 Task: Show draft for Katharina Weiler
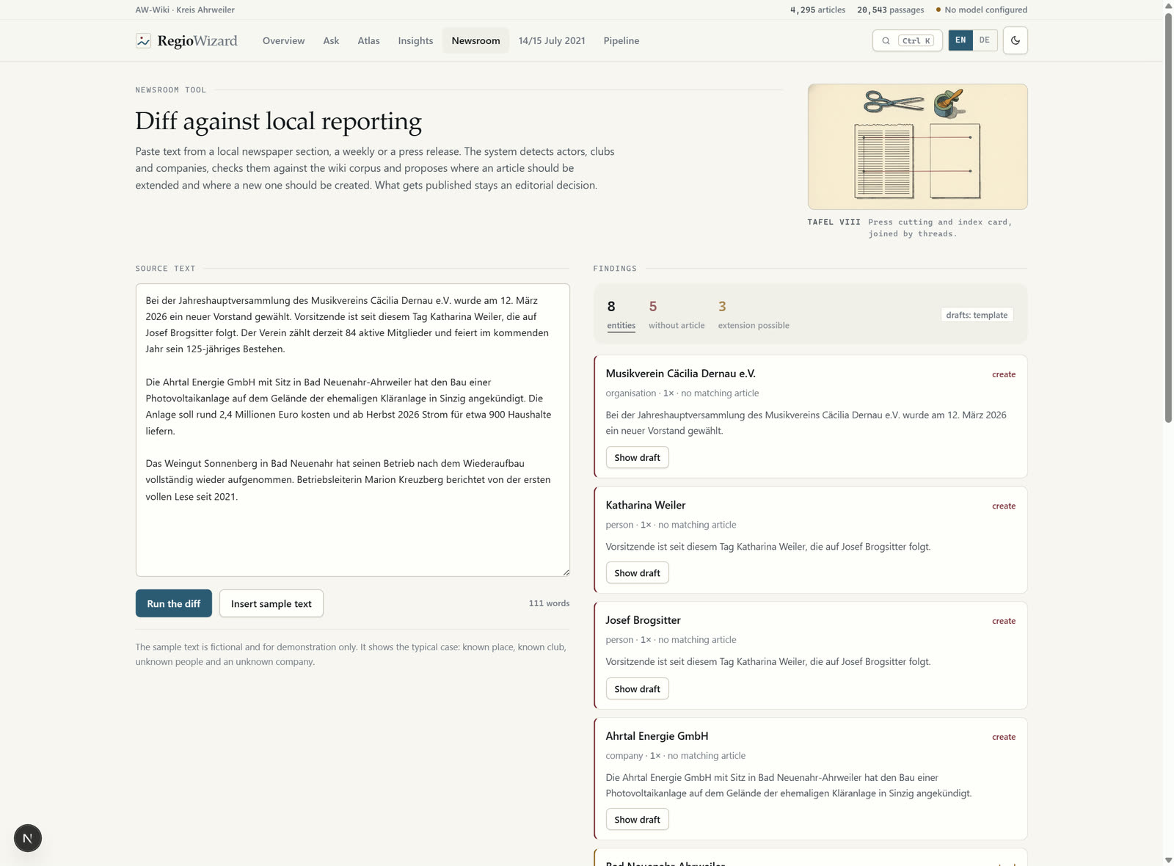(637, 573)
